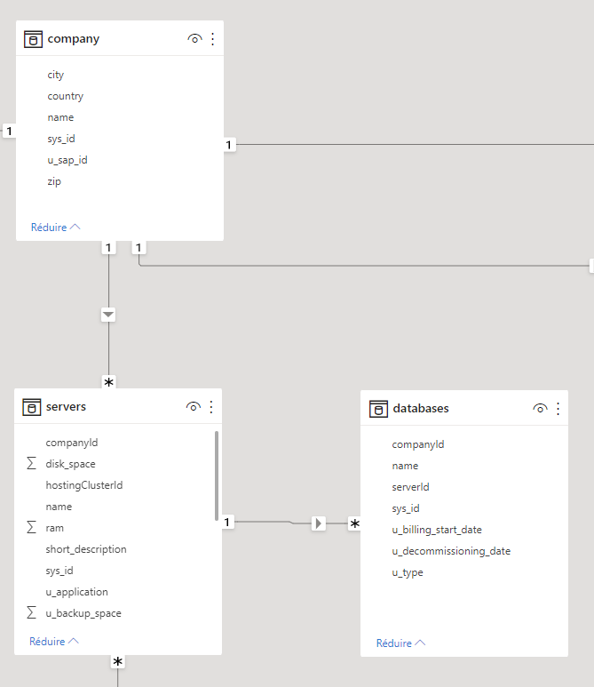Collapse the servers table with Réduire
This screenshot has height=687, width=594.
click(53, 641)
